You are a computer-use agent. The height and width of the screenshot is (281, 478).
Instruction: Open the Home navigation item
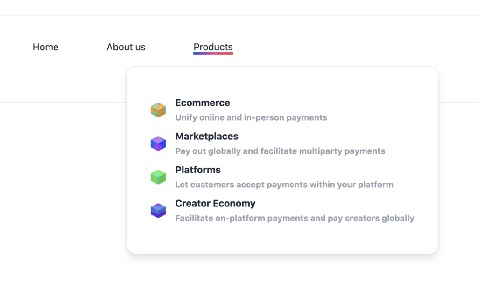pos(45,47)
